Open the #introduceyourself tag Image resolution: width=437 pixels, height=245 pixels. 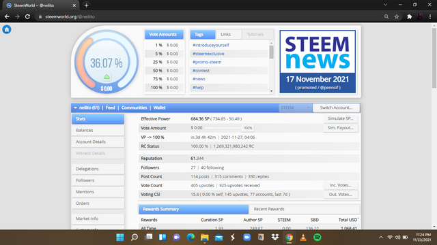211,45
